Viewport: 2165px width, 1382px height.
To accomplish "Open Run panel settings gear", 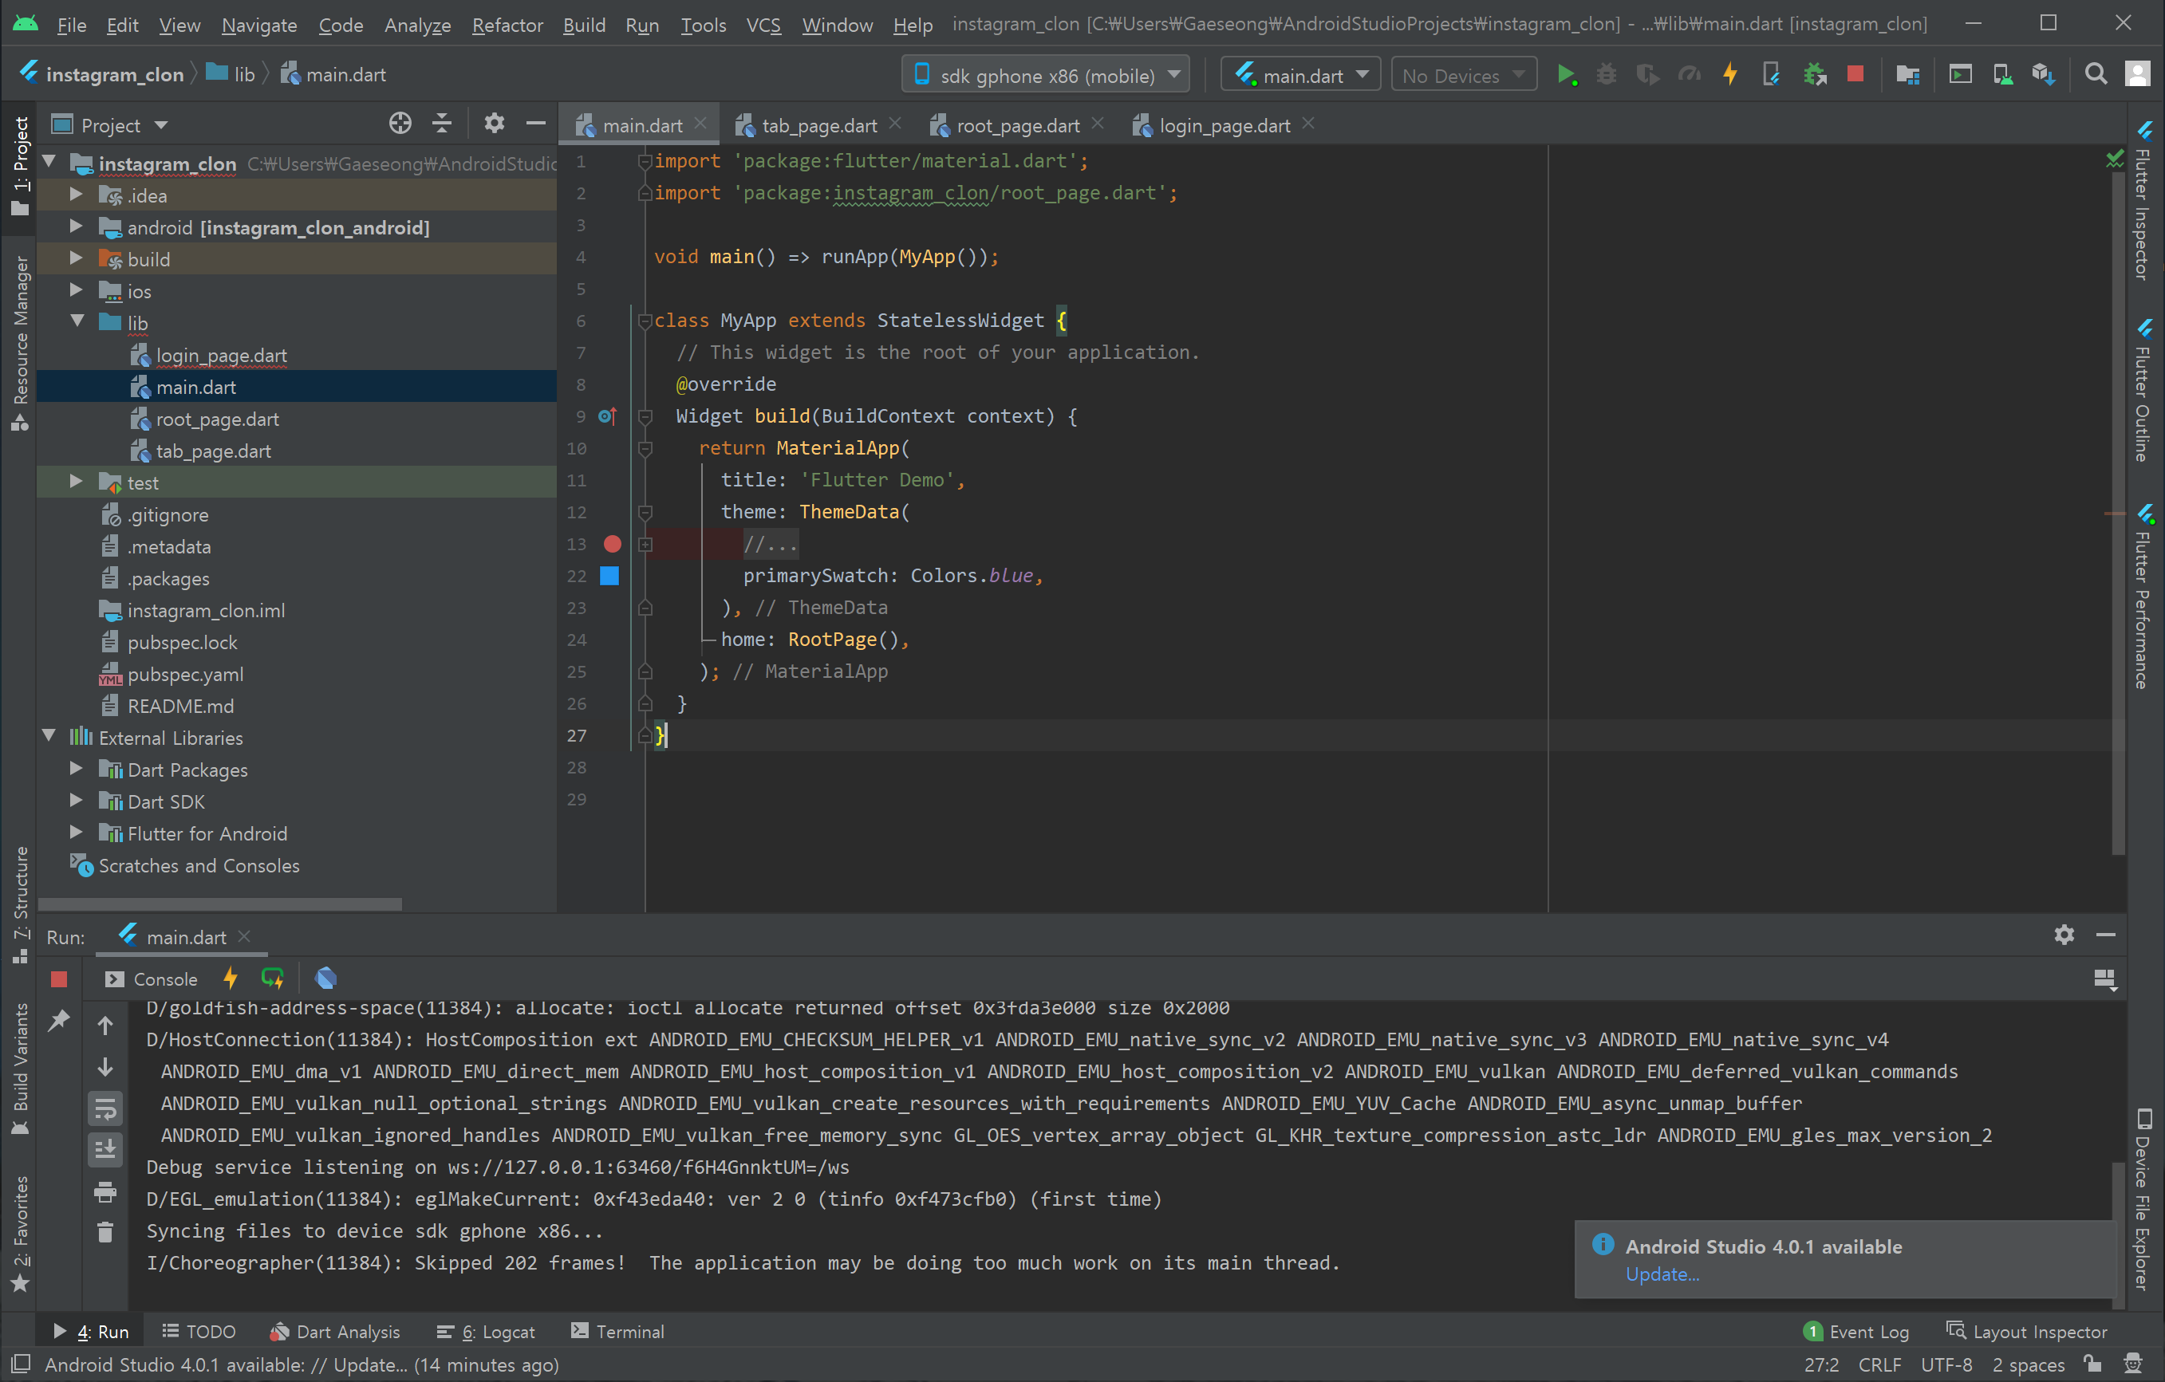I will point(2064,935).
